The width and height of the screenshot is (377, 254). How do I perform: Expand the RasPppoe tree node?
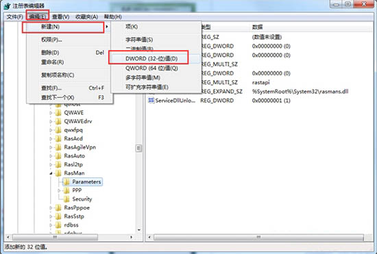click(51, 207)
